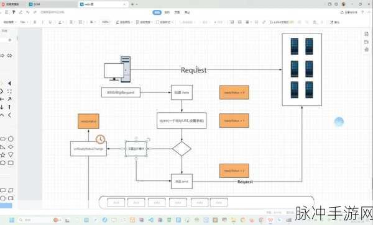The height and width of the screenshot is (225, 373).
Task: Toggle bold formatting in the toolbar
Action: [x=35, y=22]
